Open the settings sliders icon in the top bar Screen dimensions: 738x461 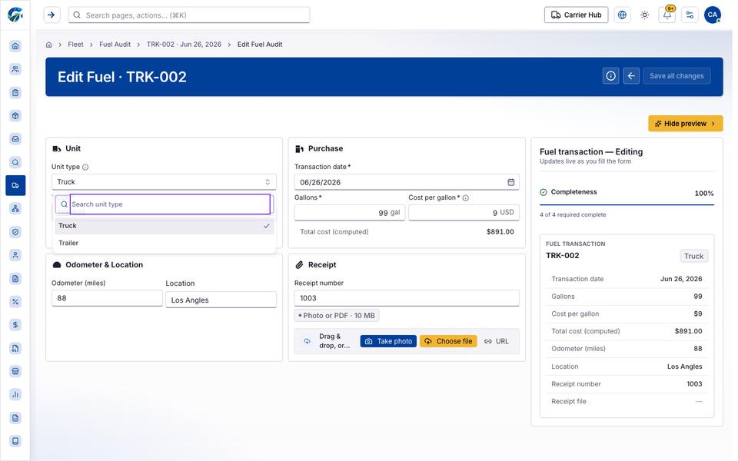[x=690, y=15]
